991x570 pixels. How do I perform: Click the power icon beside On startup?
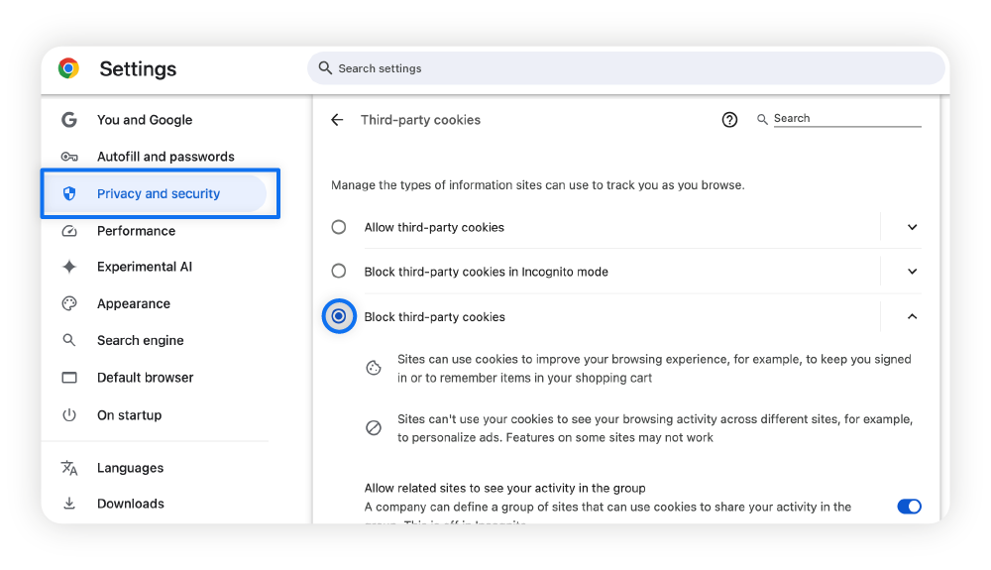(x=69, y=414)
